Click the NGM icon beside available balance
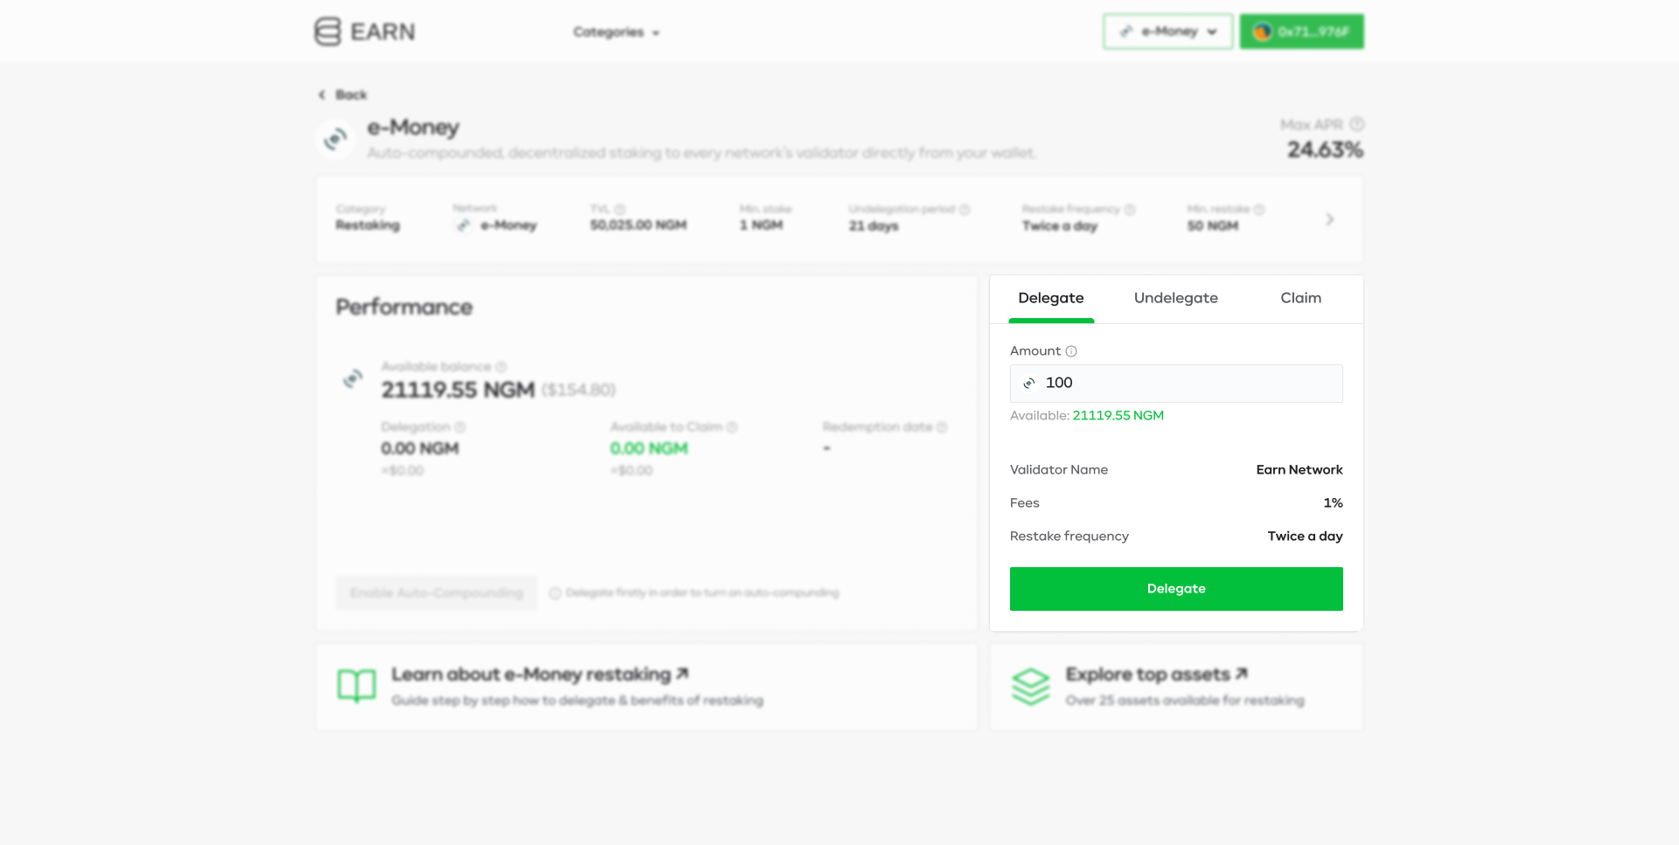Viewport: 1679px width, 845px height. click(352, 378)
